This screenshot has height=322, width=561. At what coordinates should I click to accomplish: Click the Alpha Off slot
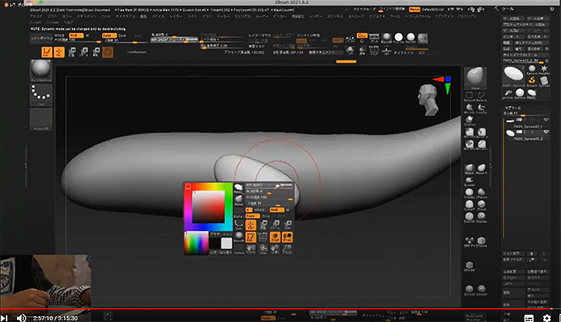[41, 118]
